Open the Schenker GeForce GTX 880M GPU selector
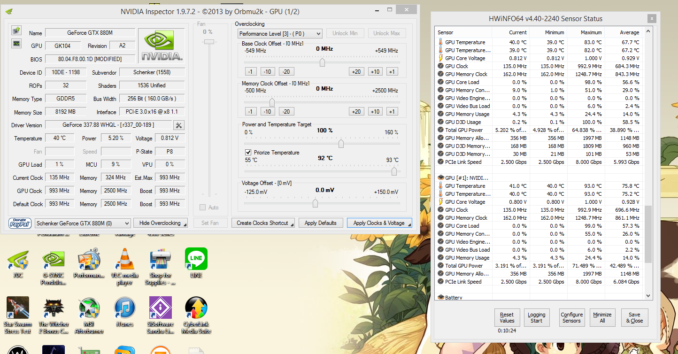The width and height of the screenshot is (678, 354). 83,223
